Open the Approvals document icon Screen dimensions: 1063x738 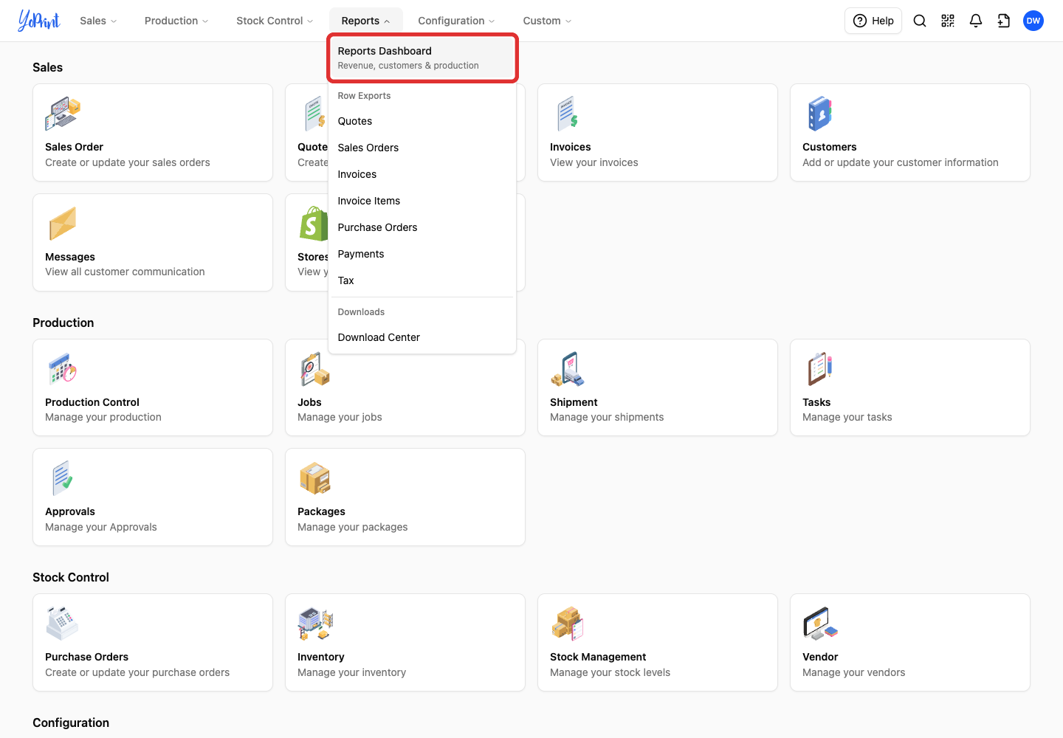click(63, 478)
